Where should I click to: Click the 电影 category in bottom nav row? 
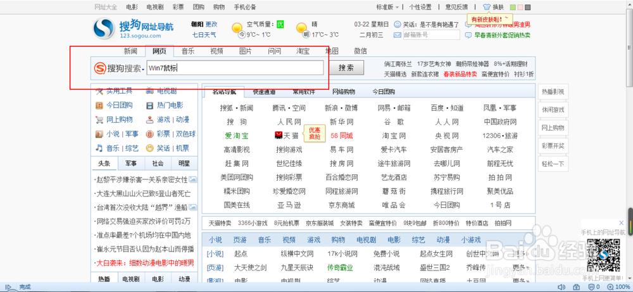(394, 240)
